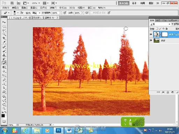Image resolution: width=179 pixels, height=134 pixels.
Task: Select the Dodge tool
Action: click(4, 75)
